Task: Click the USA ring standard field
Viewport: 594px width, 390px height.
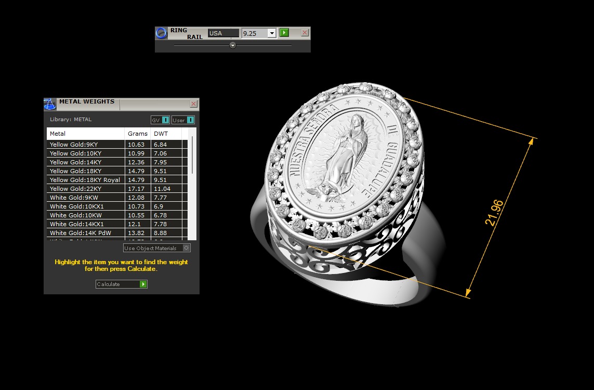Action: [x=223, y=33]
